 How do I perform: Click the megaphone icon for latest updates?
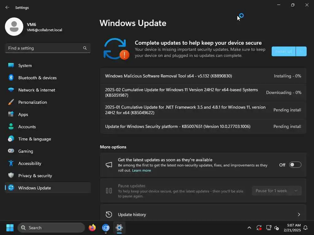click(x=109, y=165)
